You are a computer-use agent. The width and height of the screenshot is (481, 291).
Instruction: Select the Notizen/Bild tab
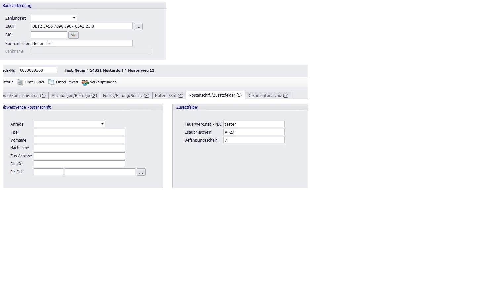click(x=169, y=96)
